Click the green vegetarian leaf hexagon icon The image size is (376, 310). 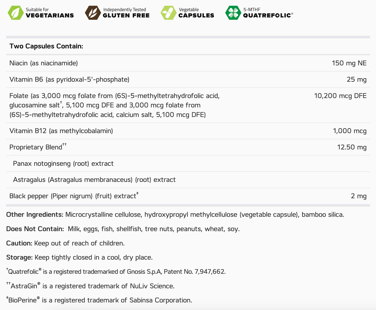coord(16,13)
